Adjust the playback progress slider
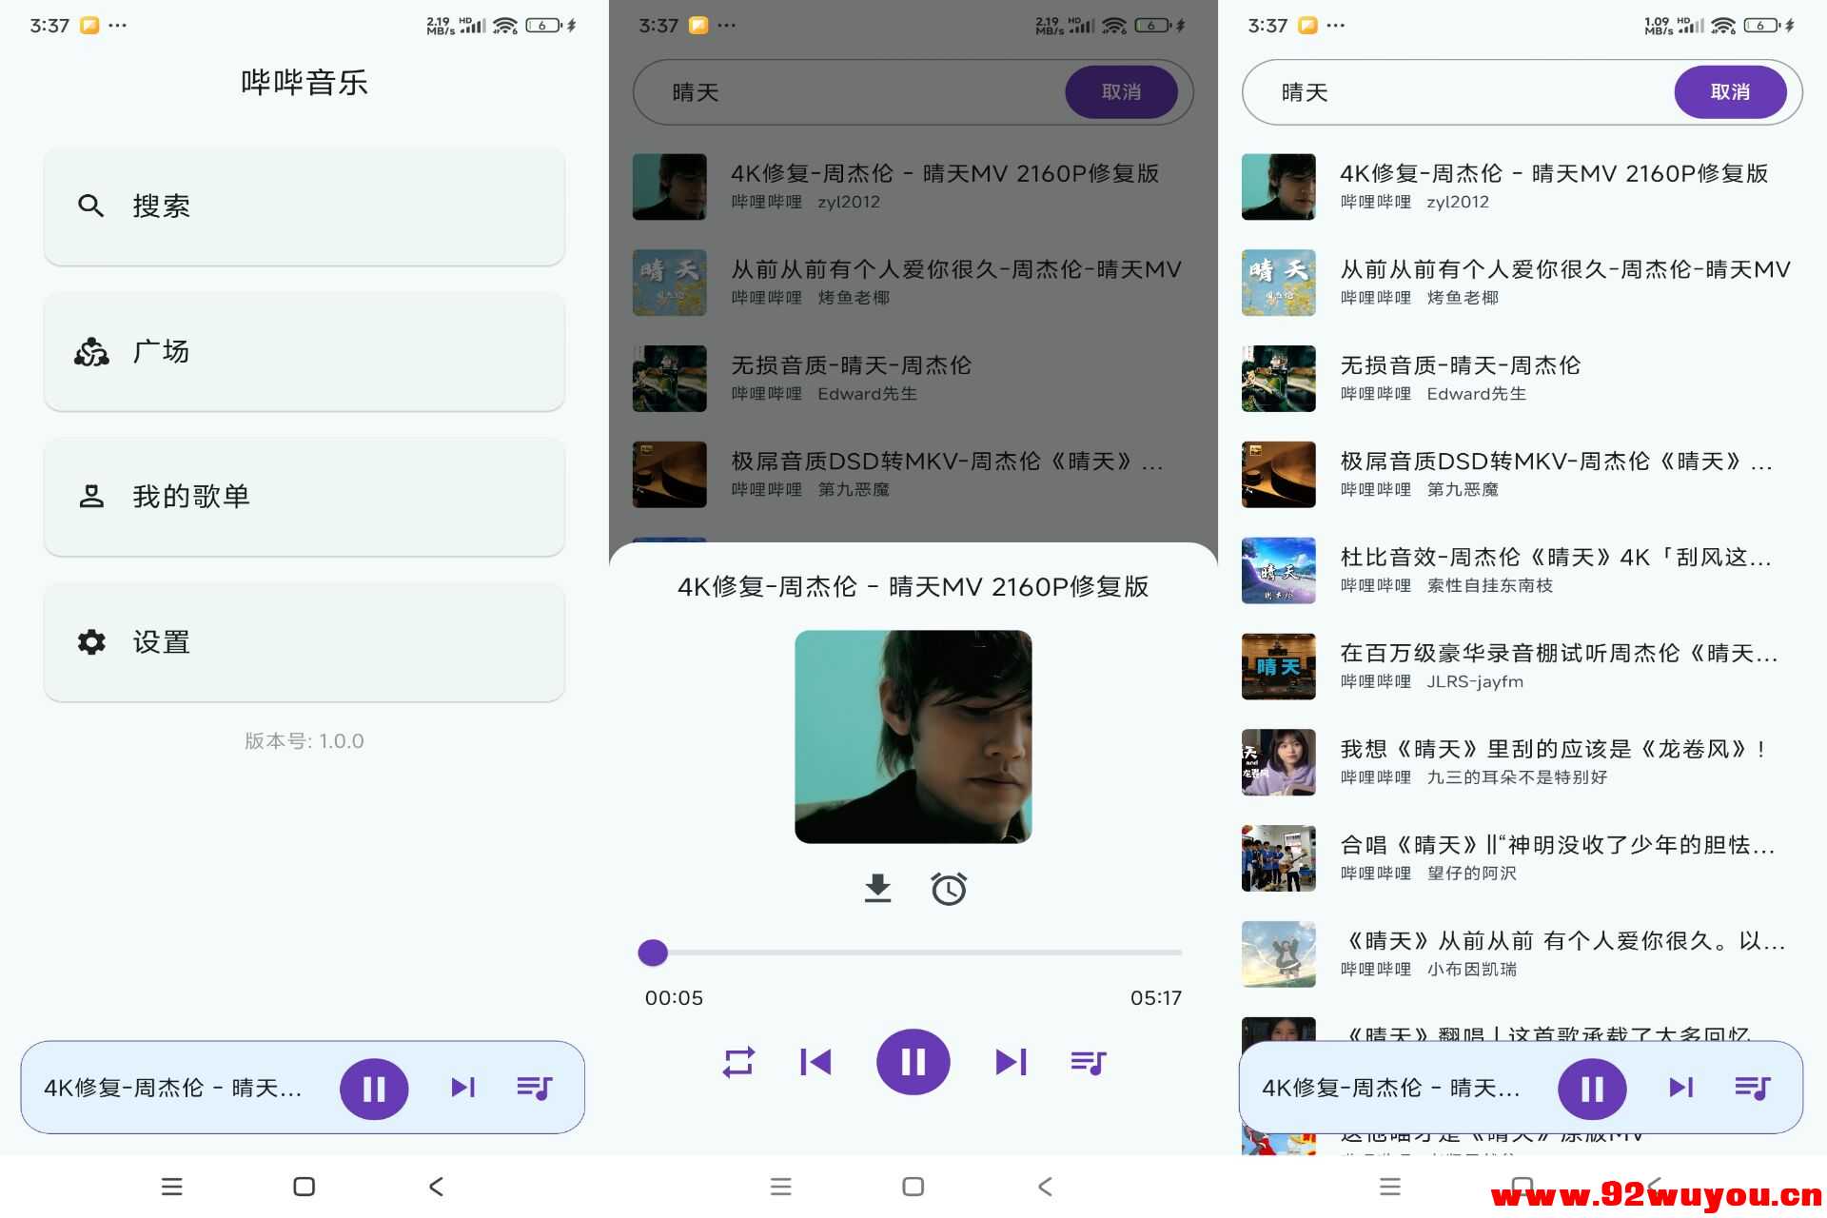This screenshot has width=1827, height=1218. click(653, 953)
